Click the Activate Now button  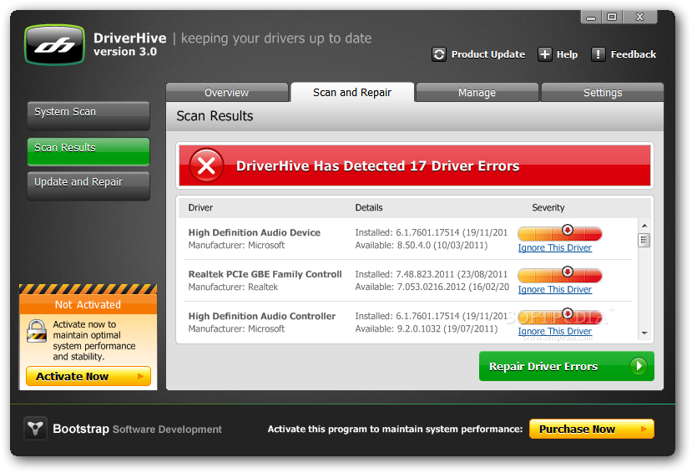[88, 376]
